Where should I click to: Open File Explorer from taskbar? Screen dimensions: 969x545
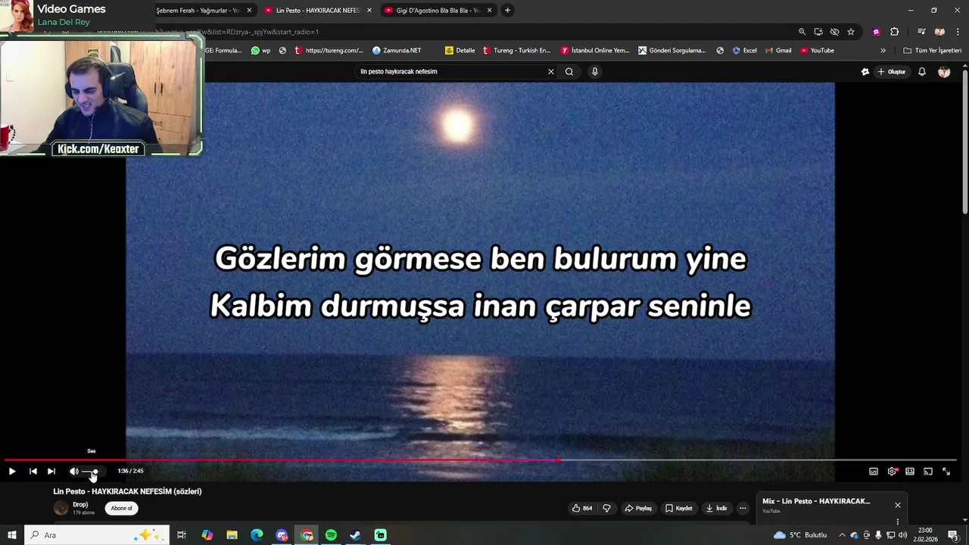pos(232,535)
